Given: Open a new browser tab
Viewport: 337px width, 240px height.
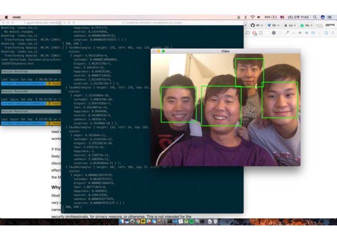Looking at the screenshot, I should (320, 26).
